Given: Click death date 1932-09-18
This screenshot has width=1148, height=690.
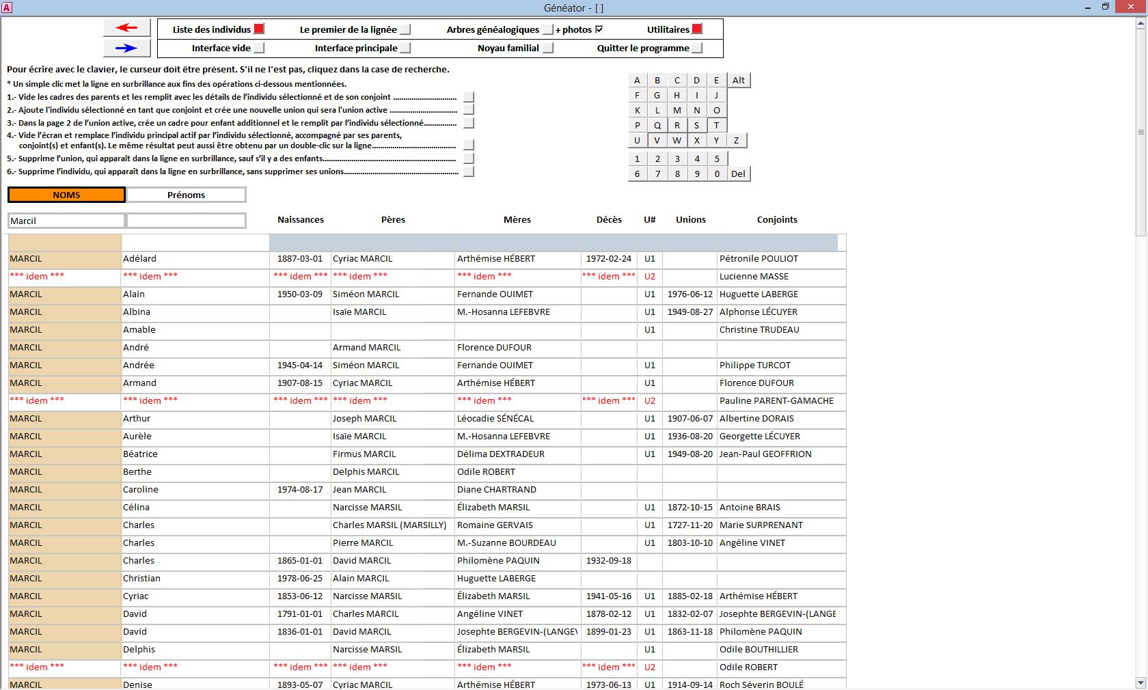Looking at the screenshot, I should tap(609, 561).
